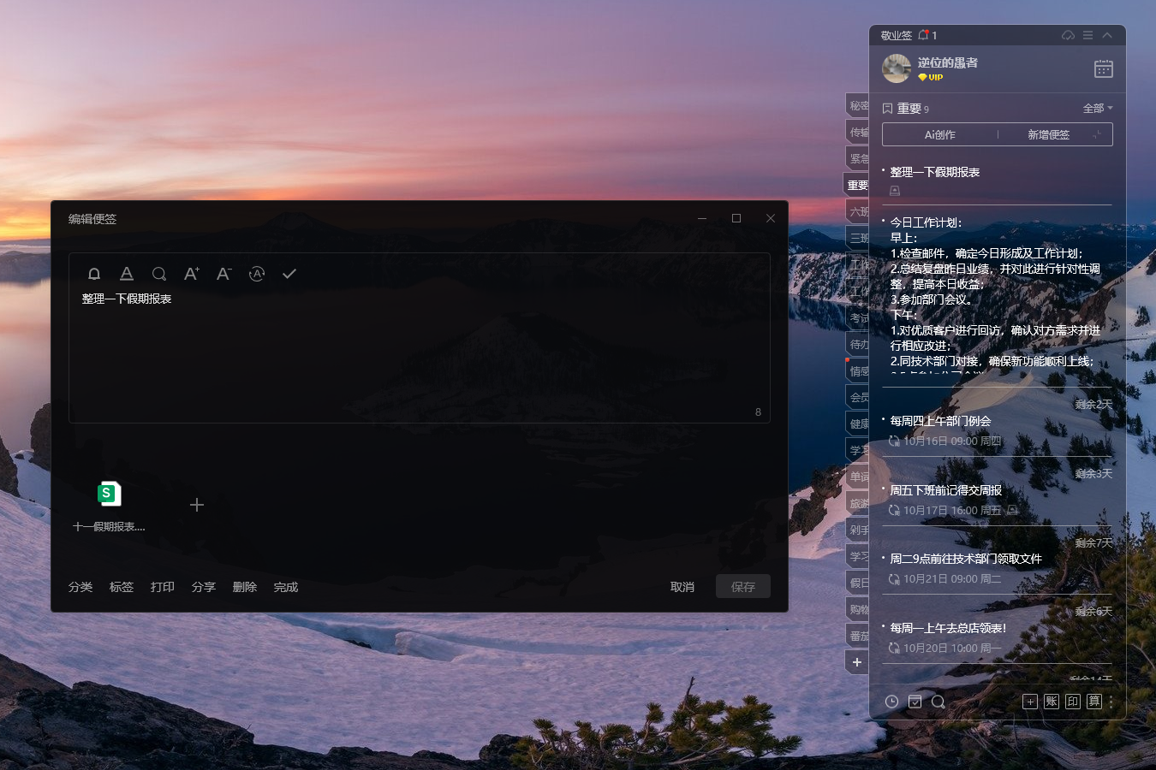This screenshot has height=770, width=1156.
Task: Open the completed-tasks checkbox icon at panel bottom
Action: tap(915, 702)
